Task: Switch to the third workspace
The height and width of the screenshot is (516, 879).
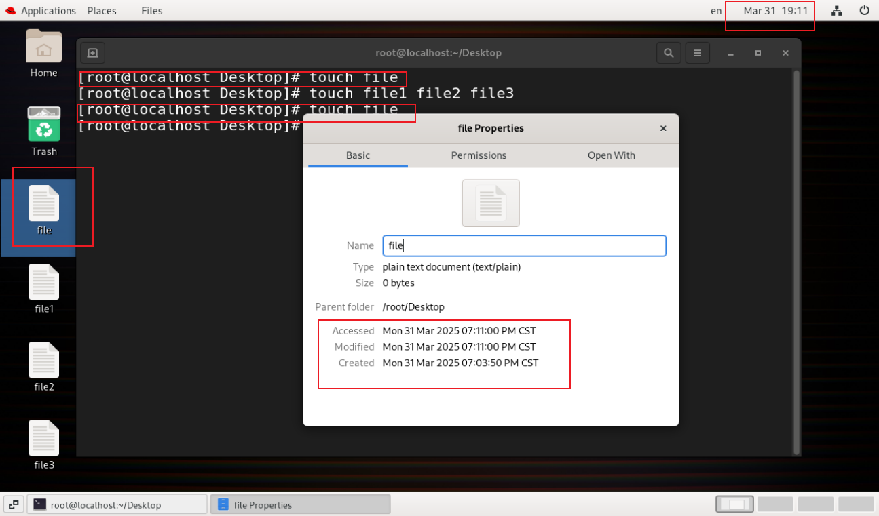Action: [x=816, y=504]
